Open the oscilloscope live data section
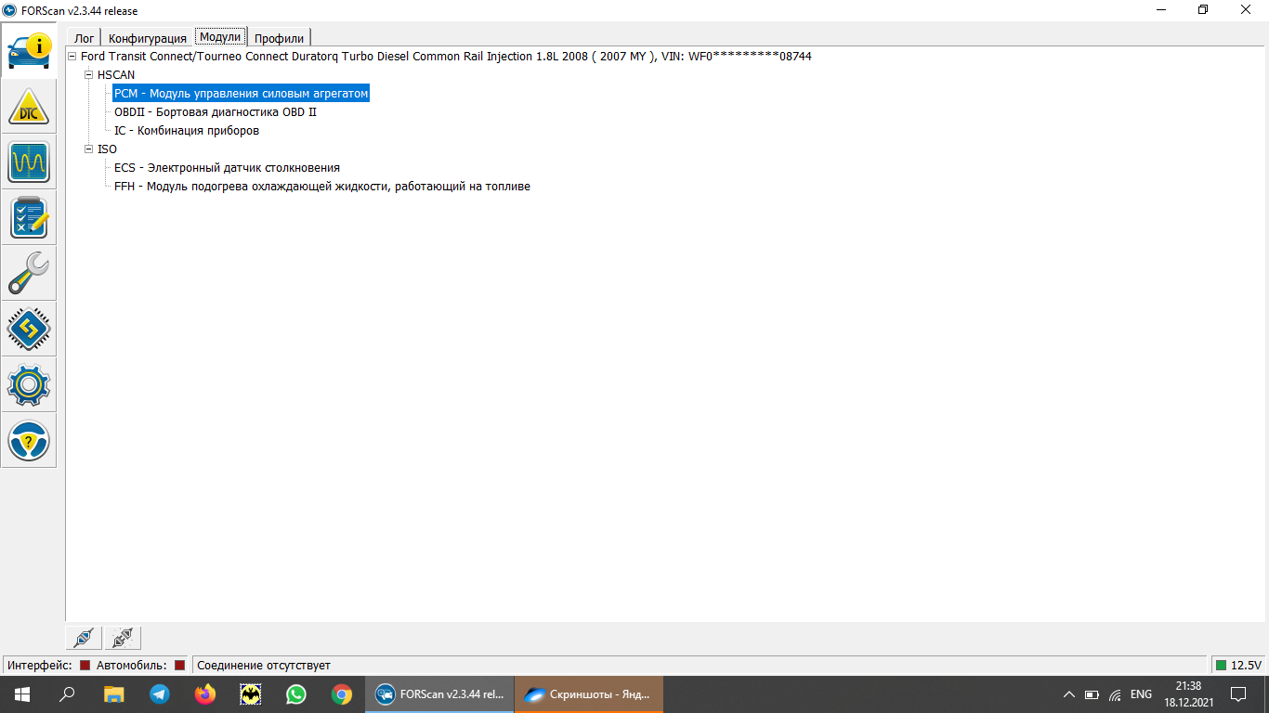The width and height of the screenshot is (1269, 713). [x=29, y=163]
